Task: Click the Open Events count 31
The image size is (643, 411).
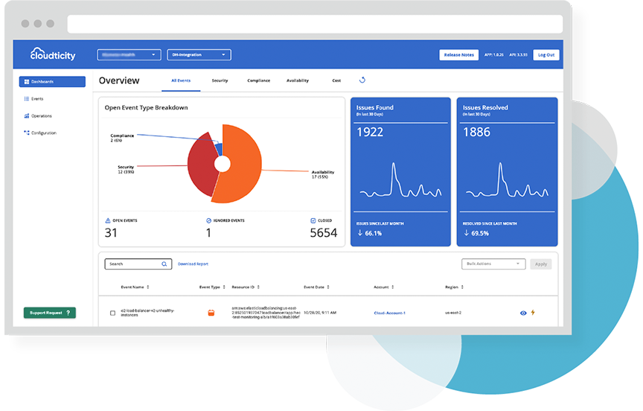Action: (x=111, y=233)
